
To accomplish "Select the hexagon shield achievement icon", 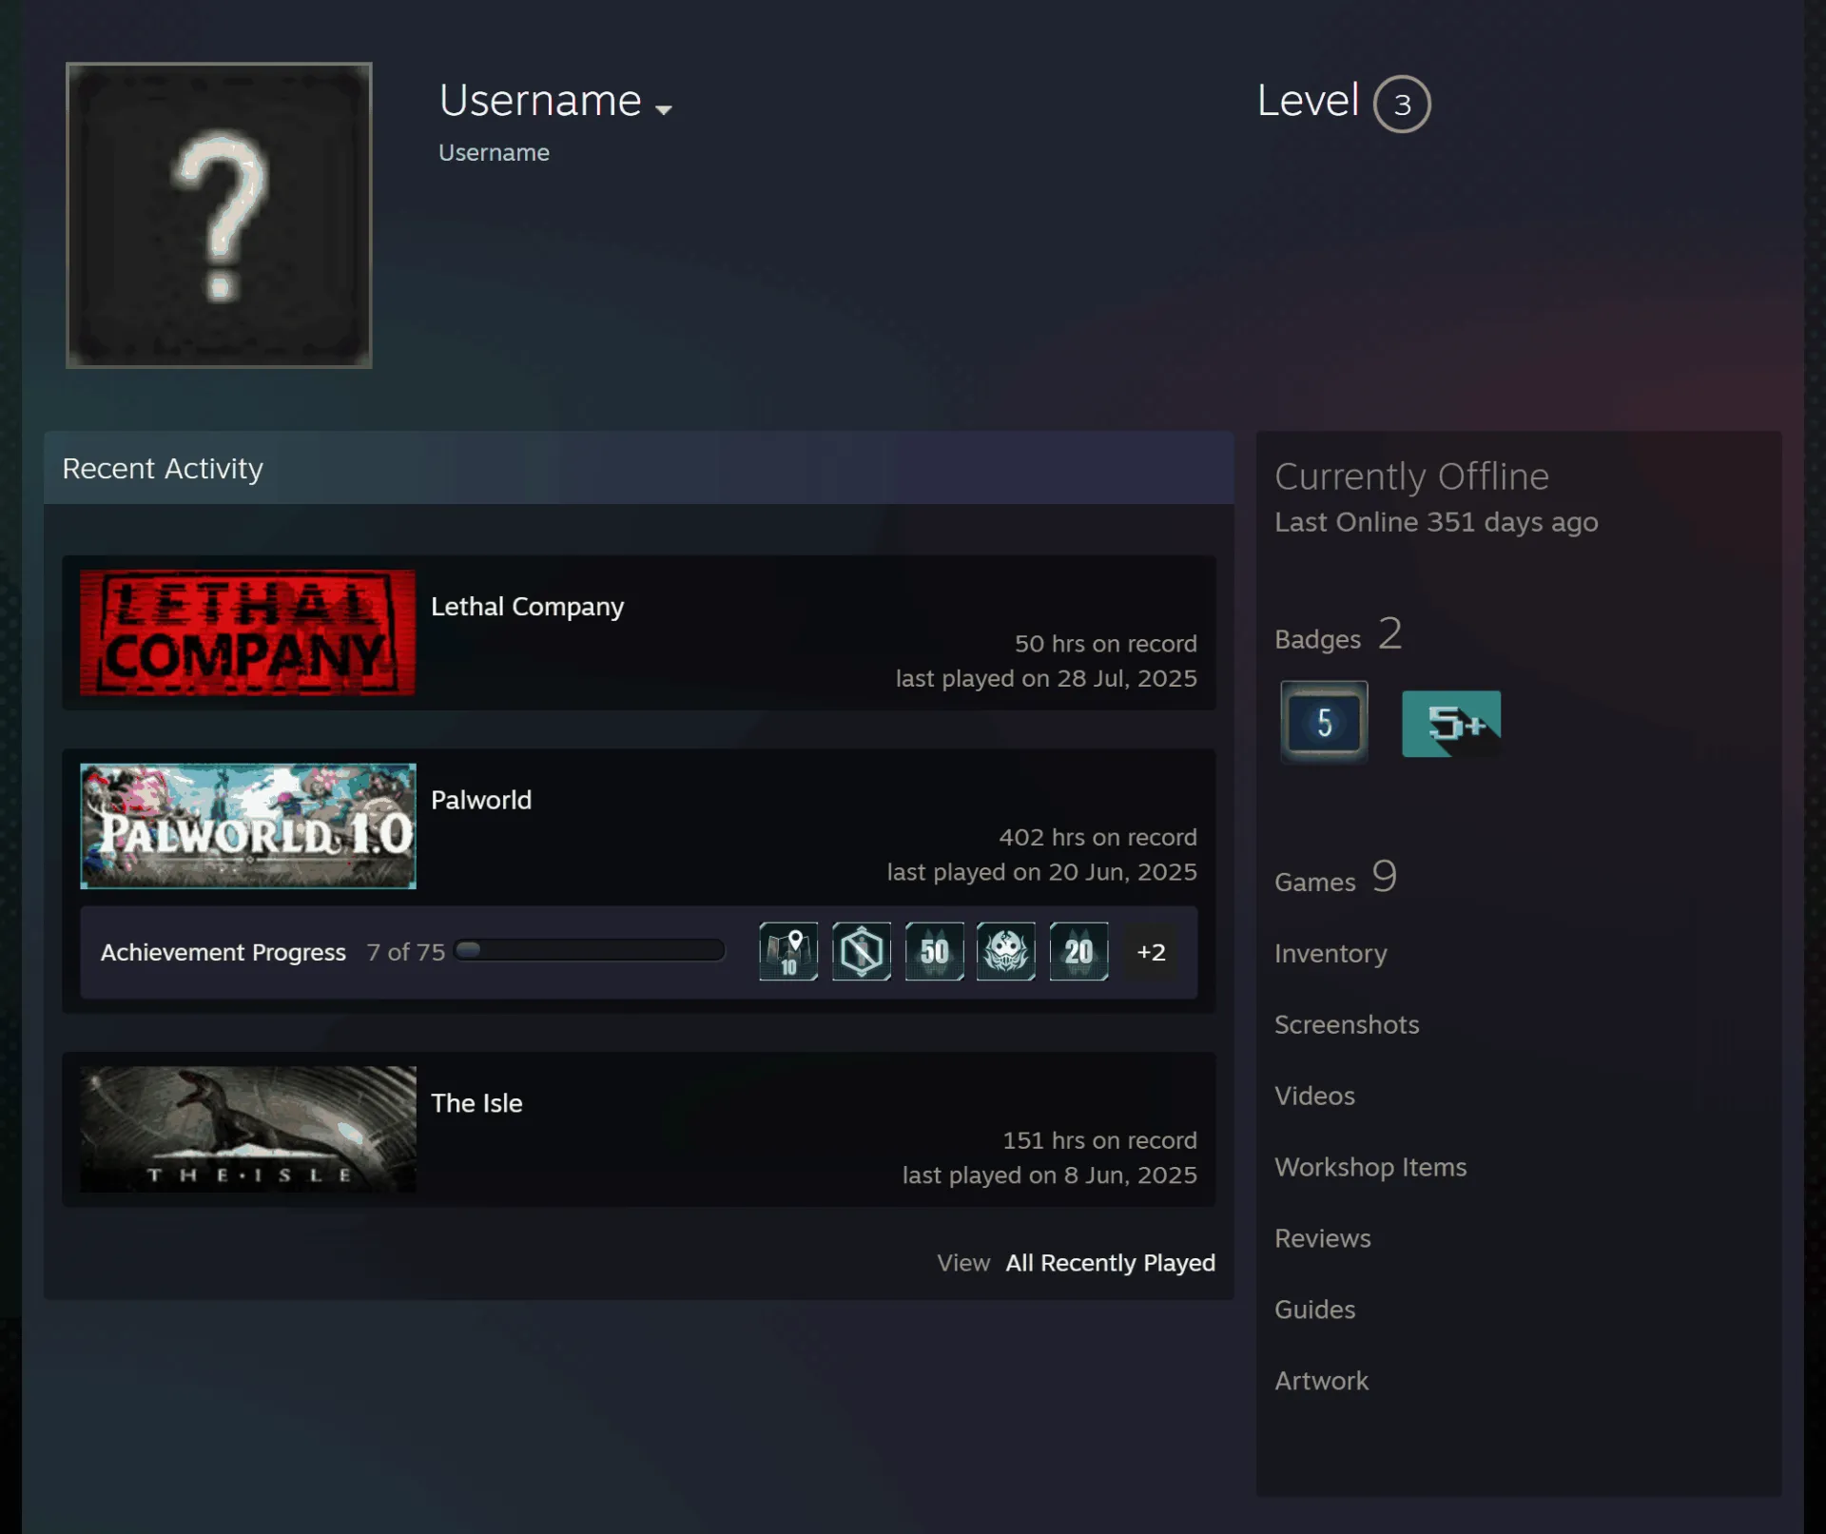I will click(x=862, y=951).
